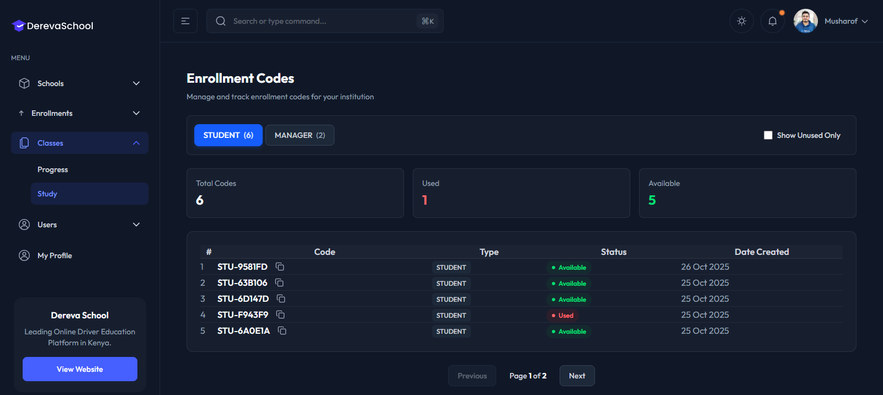The width and height of the screenshot is (883, 395).
Task: Click STUDENT type badge in STU-63B106 row
Action: click(x=451, y=284)
